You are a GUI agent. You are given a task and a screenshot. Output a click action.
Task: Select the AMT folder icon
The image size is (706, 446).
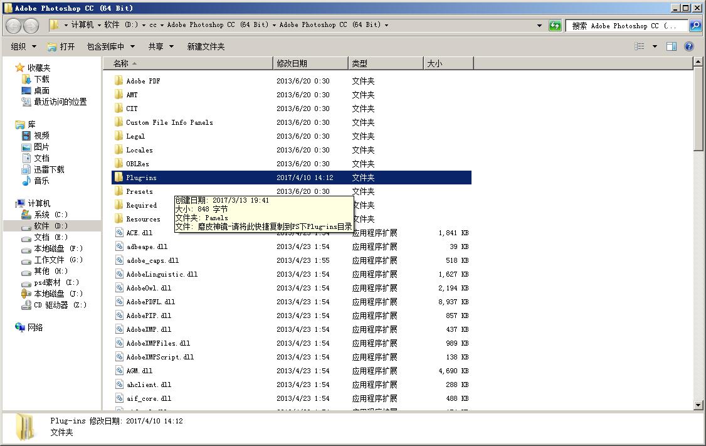coord(119,95)
